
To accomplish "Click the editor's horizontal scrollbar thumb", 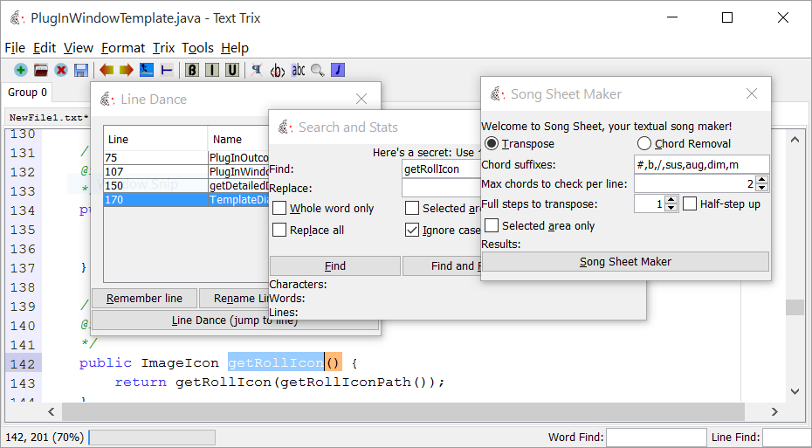I will 403,411.
